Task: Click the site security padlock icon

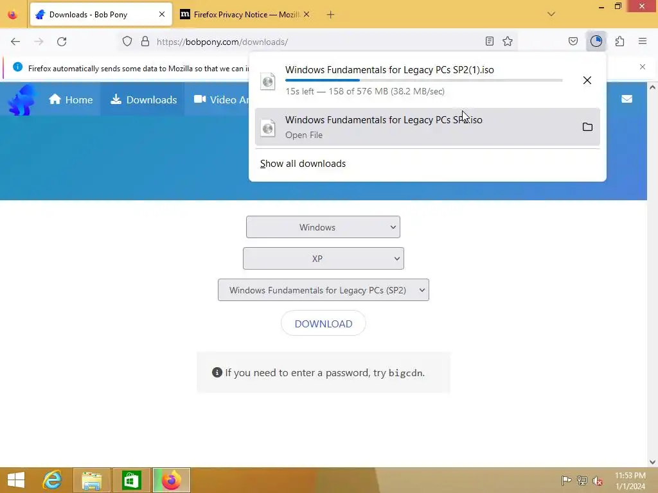Action: point(145,42)
